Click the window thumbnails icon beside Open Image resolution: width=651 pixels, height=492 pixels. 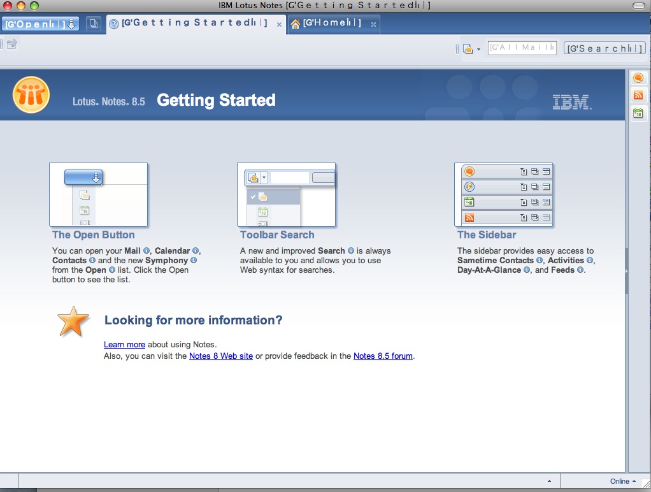point(94,24)
